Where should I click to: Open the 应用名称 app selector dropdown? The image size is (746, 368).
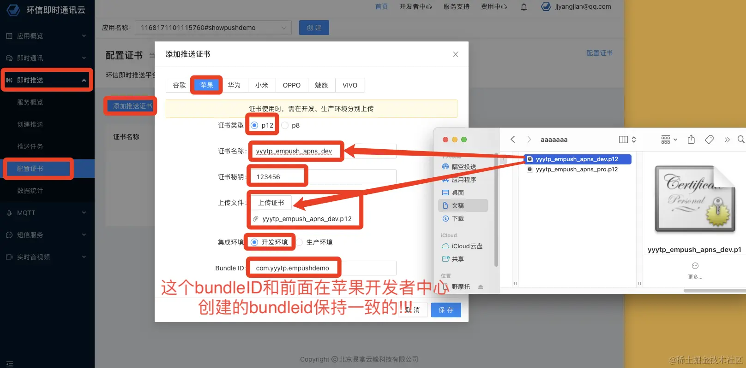pos(213,28)
